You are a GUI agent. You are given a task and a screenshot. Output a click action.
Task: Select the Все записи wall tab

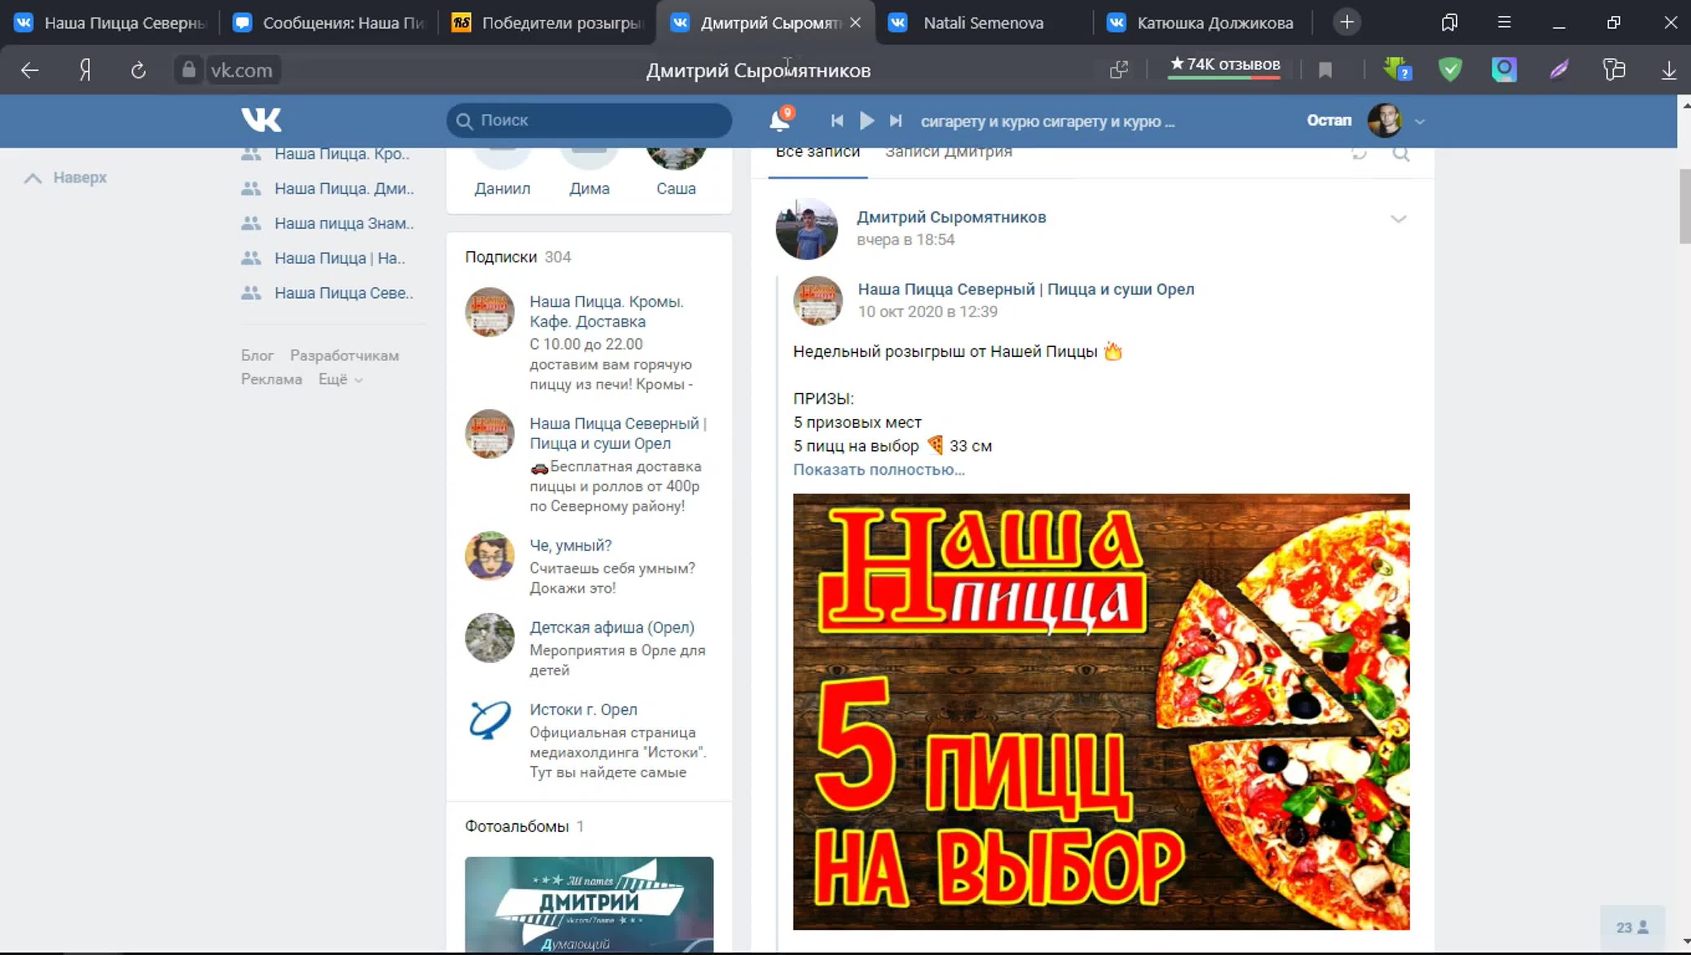[x=817, y=153]
